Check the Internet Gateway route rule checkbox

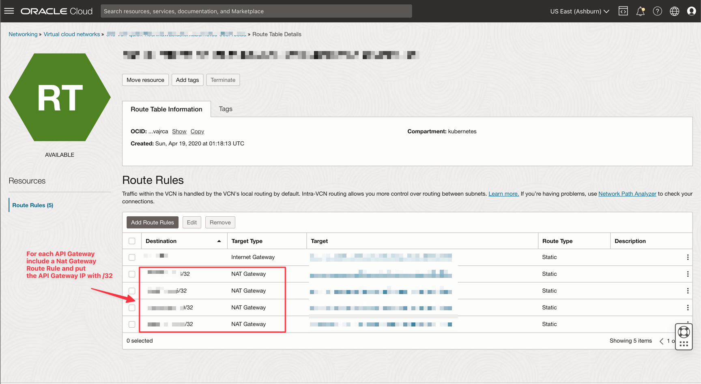point(132,257)
